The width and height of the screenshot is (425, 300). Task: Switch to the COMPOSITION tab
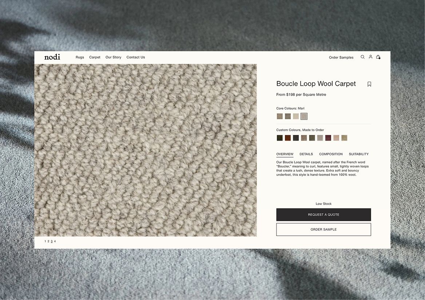click(x=331, y=154)
